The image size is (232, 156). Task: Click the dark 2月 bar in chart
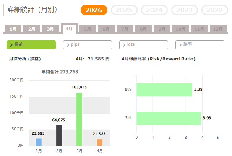coord(59,135)
